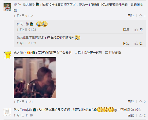Viewport: 148px width, 120px height.
Task: Open the Pikachu avatar of 念之倾心
Action: 7,55
